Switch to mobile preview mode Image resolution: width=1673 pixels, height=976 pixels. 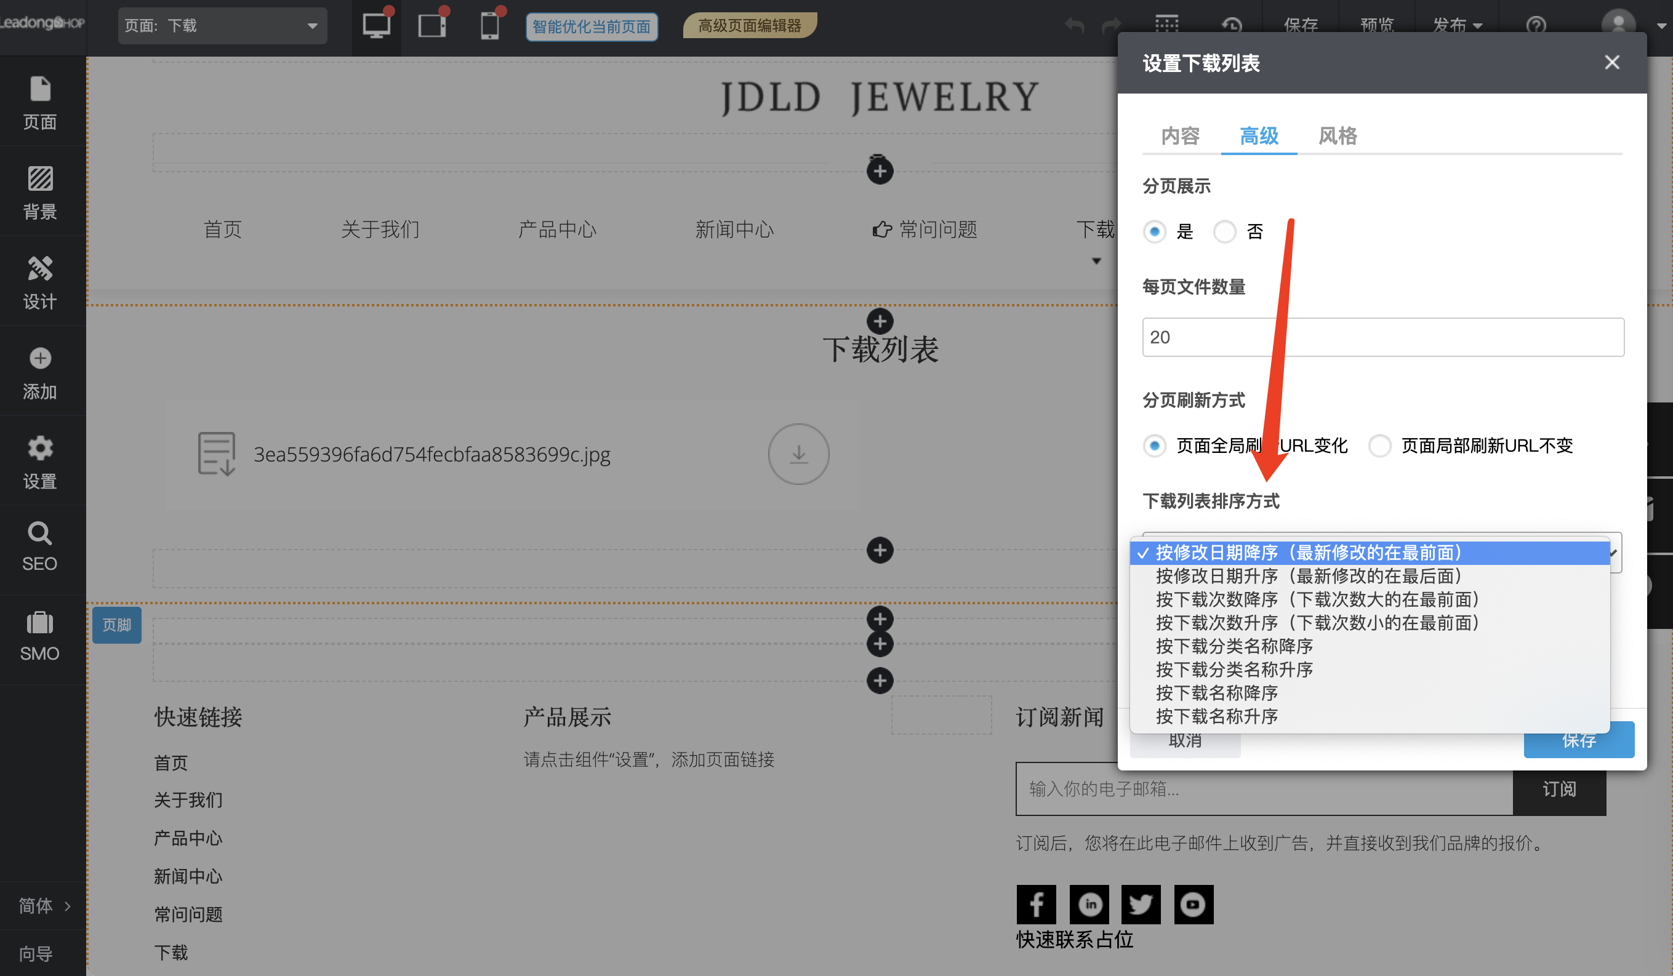click(x=490, y=25)
